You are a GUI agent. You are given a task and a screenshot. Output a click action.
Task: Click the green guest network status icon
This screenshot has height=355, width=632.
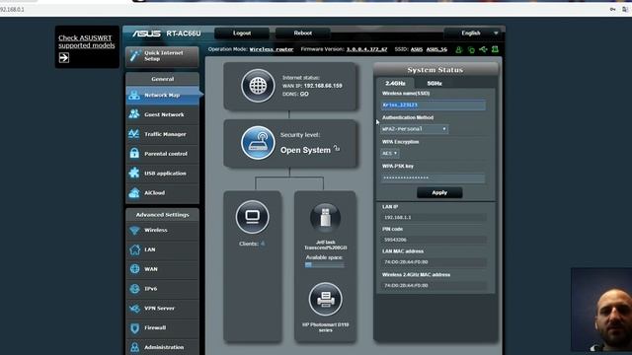coord(458,49)
